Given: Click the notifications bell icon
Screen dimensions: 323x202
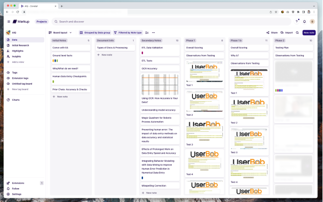Looking at the screenshot, I should (x=304, y=22).
